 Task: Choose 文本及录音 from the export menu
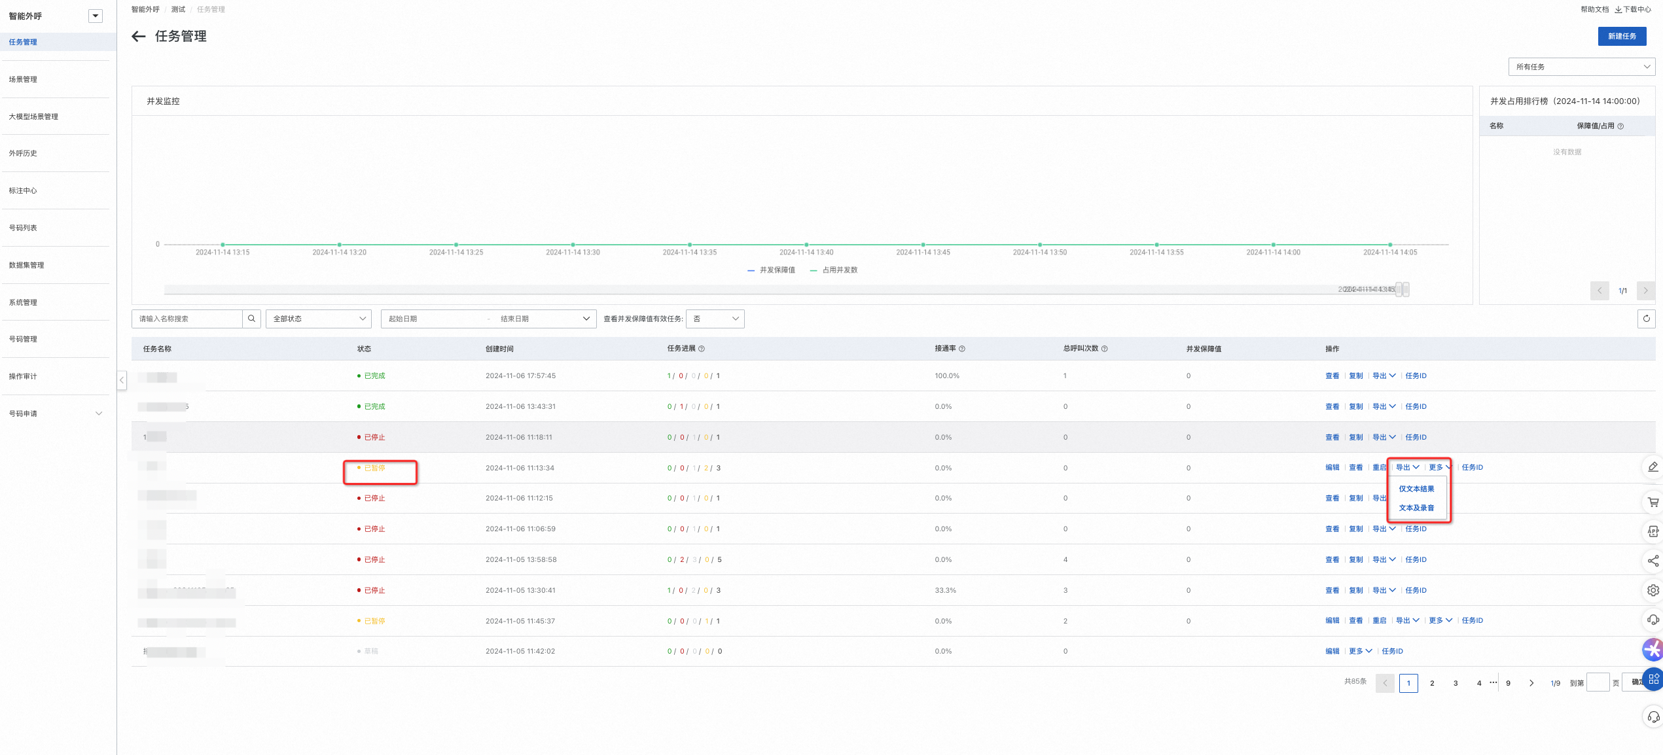tap(1416, 508)
